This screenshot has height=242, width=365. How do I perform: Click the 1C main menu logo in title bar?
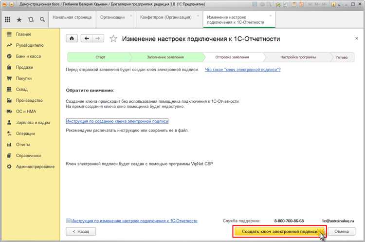pos(4,4)
